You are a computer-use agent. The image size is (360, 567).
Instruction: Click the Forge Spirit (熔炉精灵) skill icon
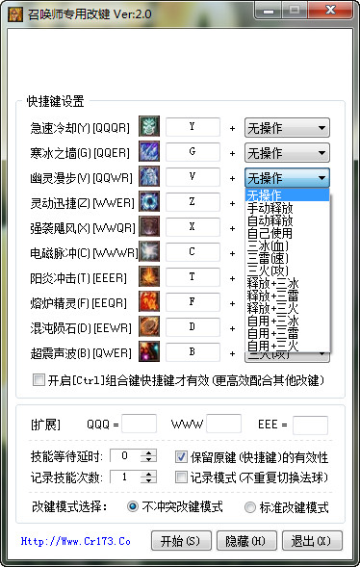tap(149, 301)
